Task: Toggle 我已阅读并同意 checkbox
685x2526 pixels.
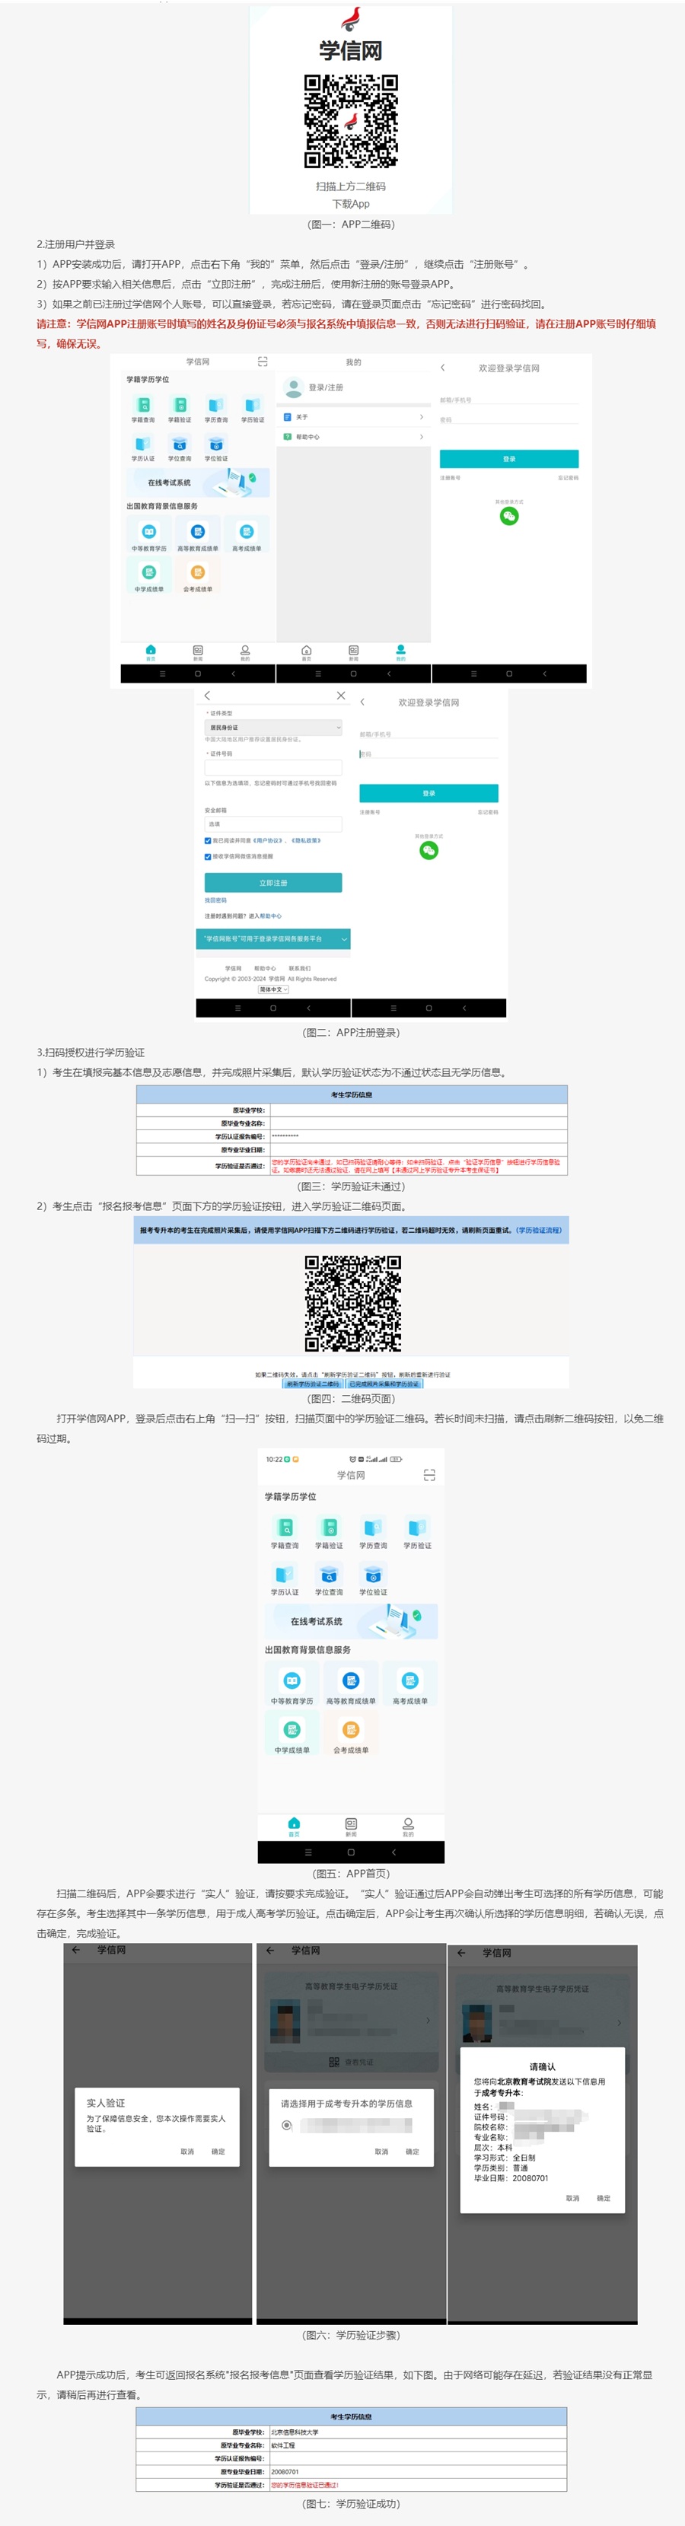Action: [208, 840]
